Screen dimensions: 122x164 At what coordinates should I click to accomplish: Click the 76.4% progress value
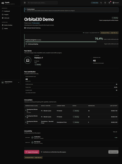click(99, 39)
